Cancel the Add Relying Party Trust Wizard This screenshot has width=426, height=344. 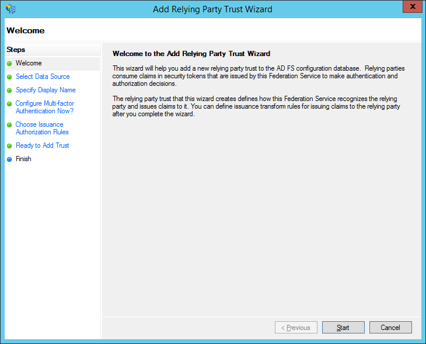tap(390, 328)
